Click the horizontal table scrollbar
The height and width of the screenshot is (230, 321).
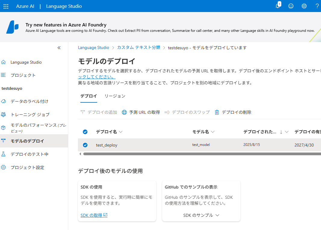(202, 154)
